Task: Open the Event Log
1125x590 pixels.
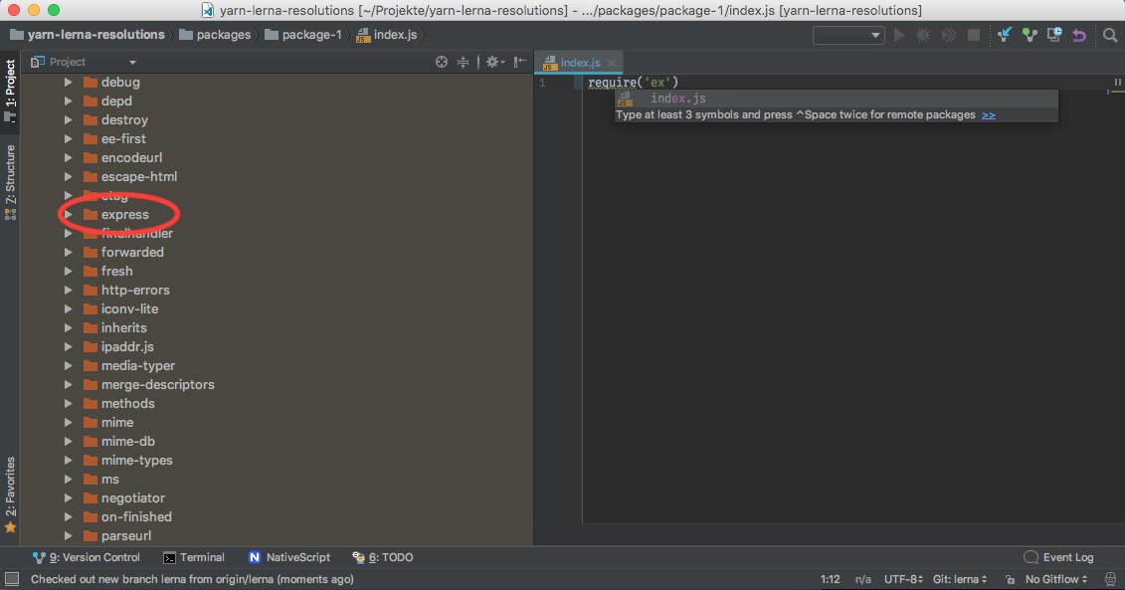Action: (1059, 557)
